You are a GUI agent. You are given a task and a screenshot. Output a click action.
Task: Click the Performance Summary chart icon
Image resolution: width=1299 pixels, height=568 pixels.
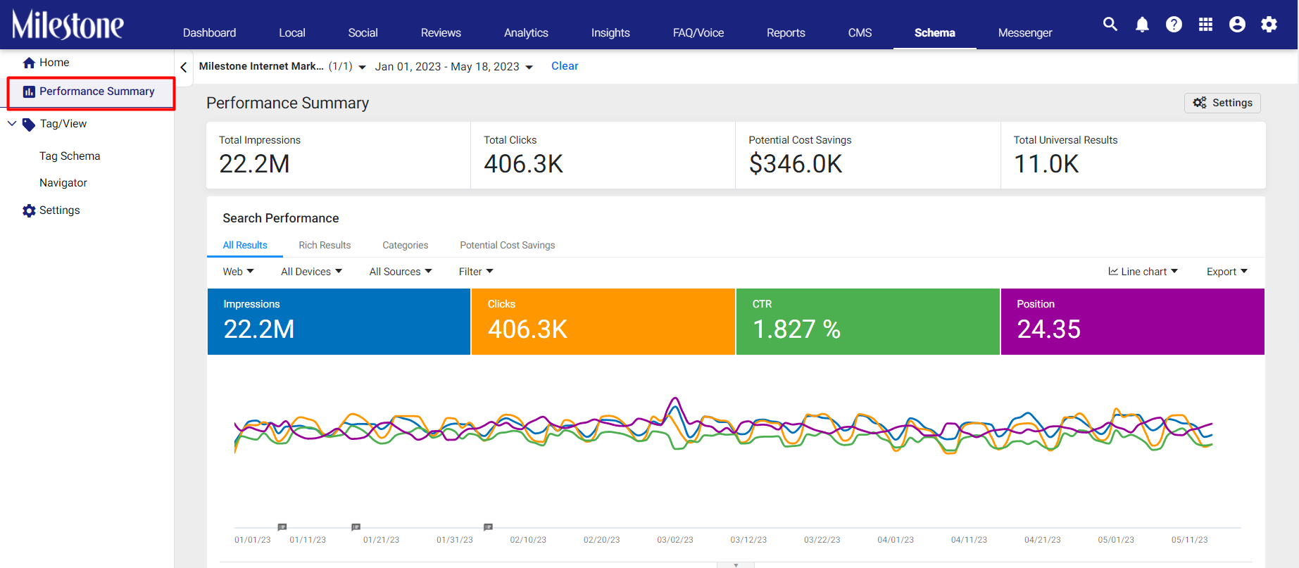click(29, 91)
